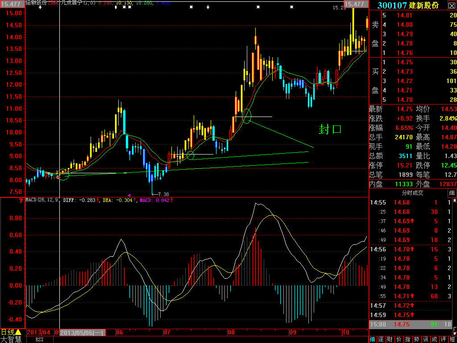
Task: Click the 300107 建新股份 stock title
Action: (408, 5)
